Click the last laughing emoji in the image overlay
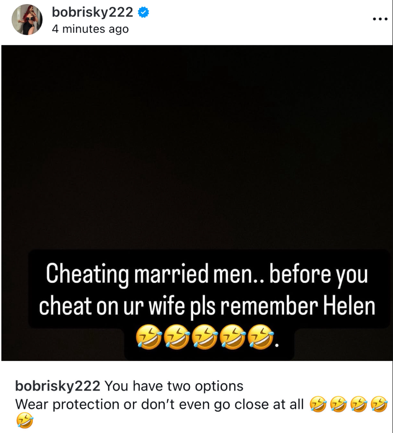The width and height of the screenshot is (393, 433). tap(261, 337)
